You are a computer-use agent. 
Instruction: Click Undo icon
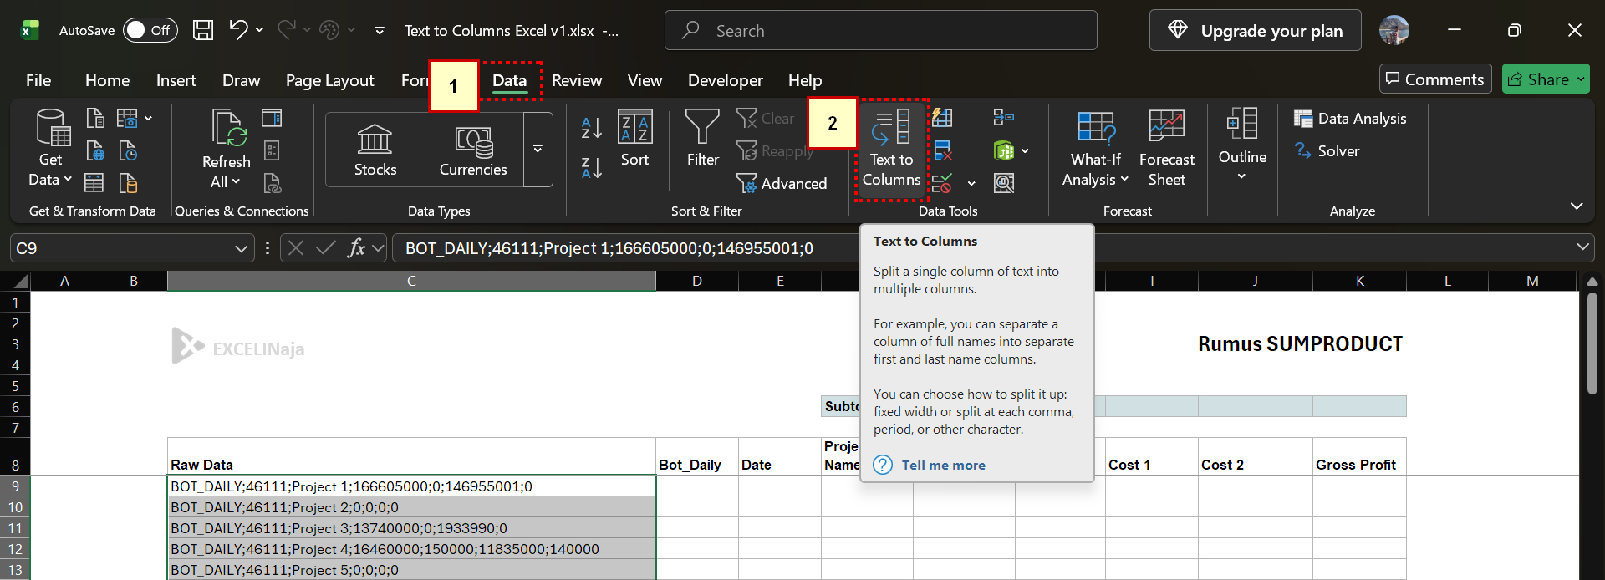click(238, 30)
